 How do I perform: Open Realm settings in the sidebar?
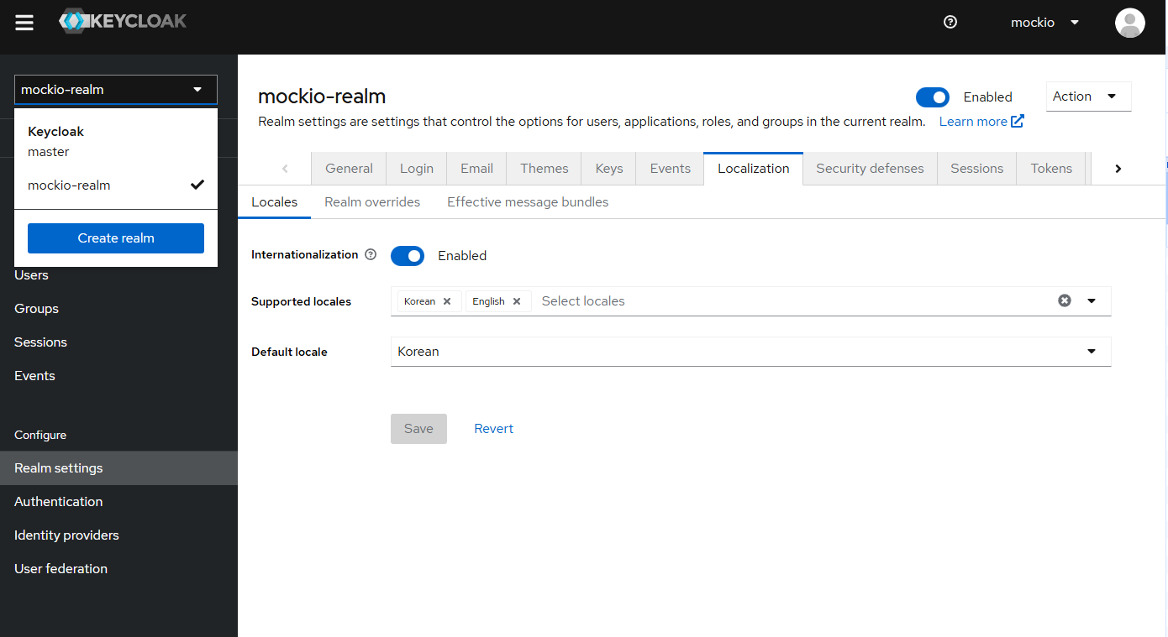(118, 468)
